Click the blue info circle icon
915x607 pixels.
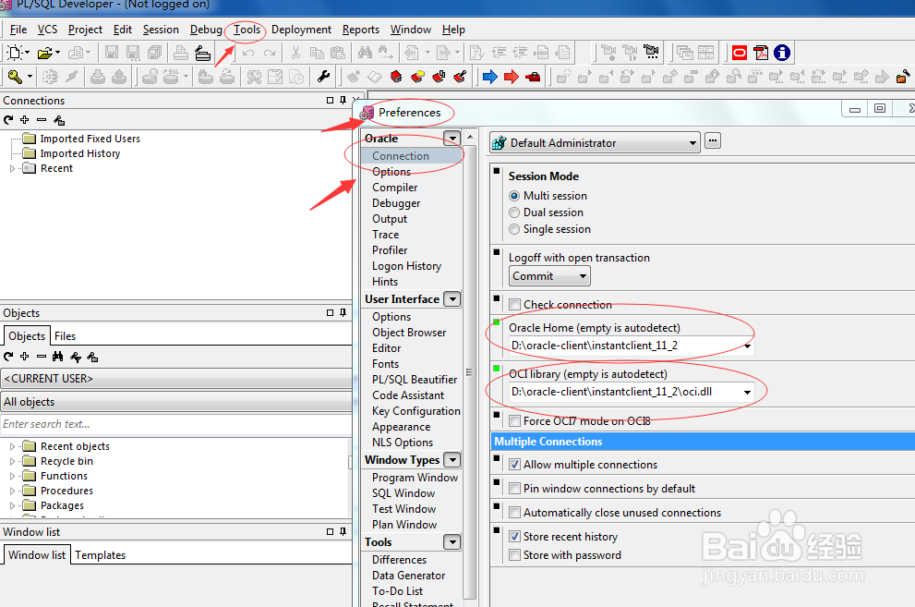click(782, 53)
